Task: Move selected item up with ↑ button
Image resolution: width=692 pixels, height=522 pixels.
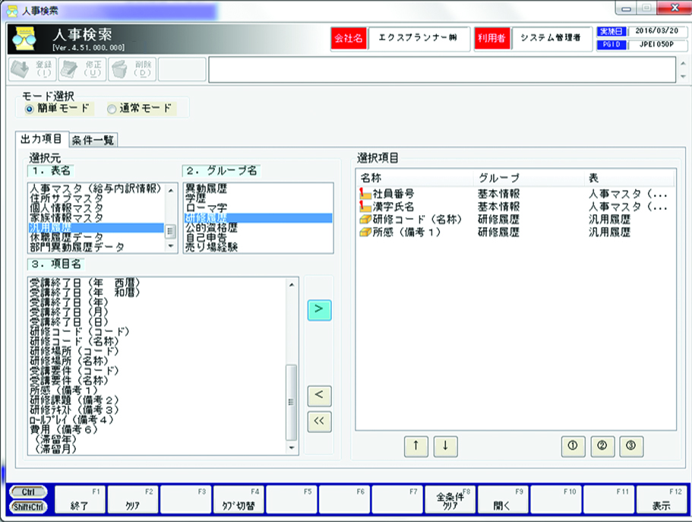Action: point(416,447)
